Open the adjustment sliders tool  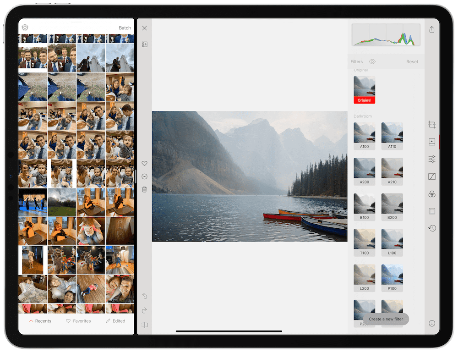432,159
